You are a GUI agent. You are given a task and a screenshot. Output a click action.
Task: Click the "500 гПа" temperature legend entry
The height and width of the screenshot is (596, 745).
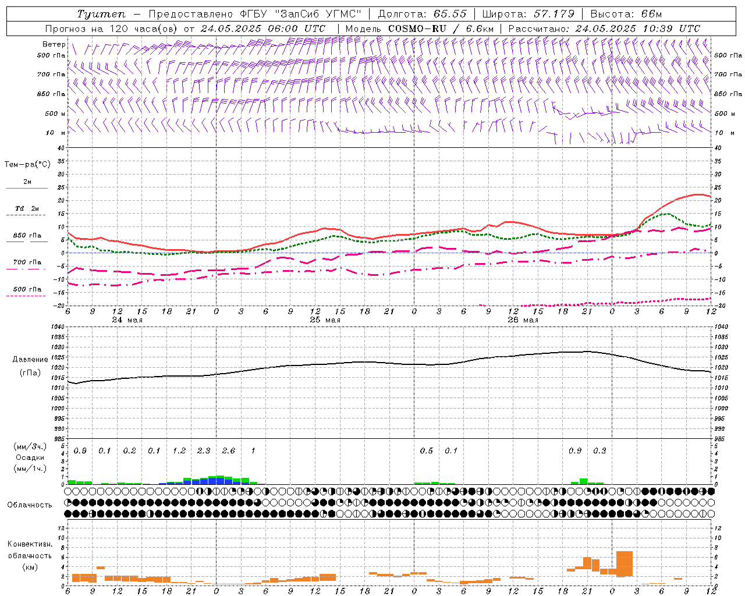(x=27, y=289)
